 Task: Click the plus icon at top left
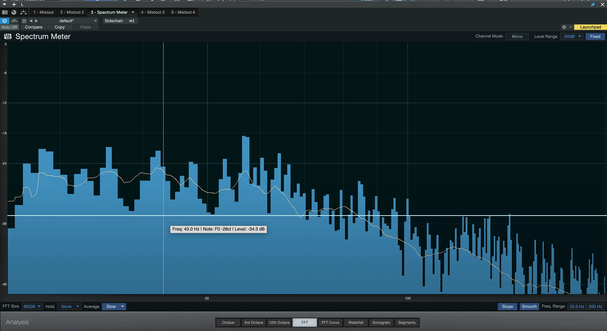pyautogui.click(x=14, y=4)
